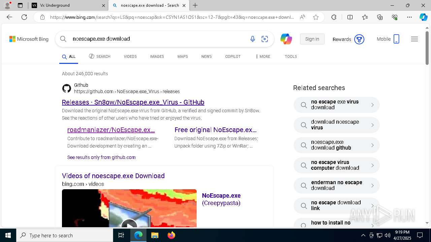Select related search no escape virus computer download
Screen dimensions: 431x242
coord(336,165)
